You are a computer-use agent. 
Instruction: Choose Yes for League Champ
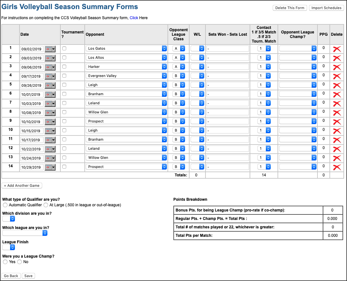click(5, 262)
